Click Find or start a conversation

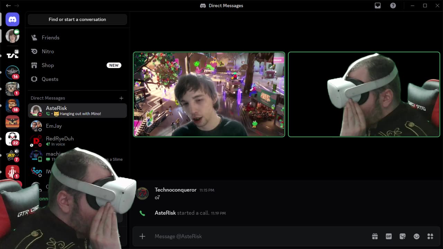[78, 19]
